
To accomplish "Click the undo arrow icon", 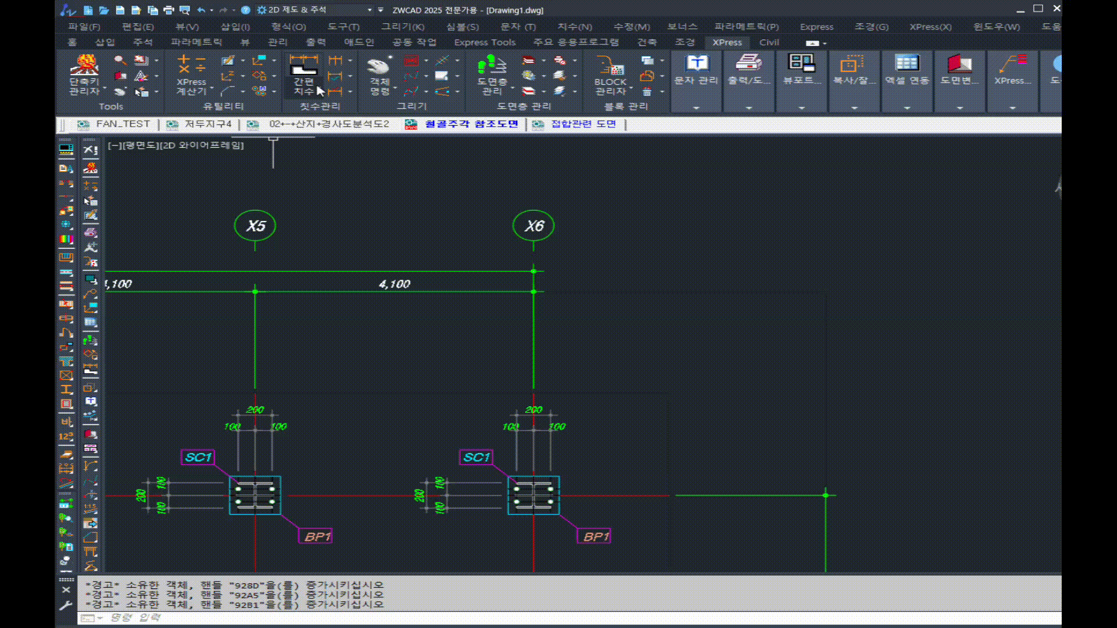I will [201, 10].
